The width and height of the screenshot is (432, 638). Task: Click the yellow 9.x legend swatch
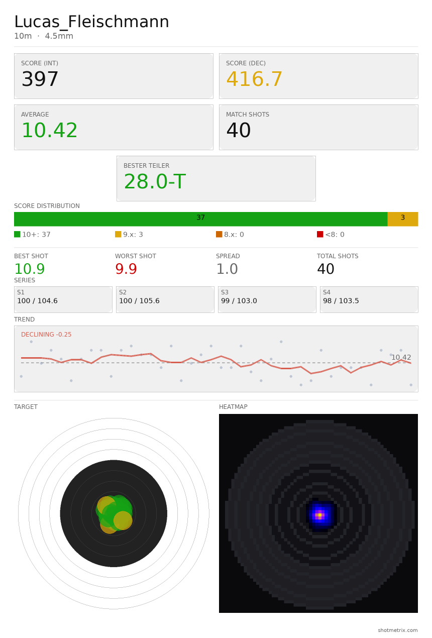[x=118, y=234]
